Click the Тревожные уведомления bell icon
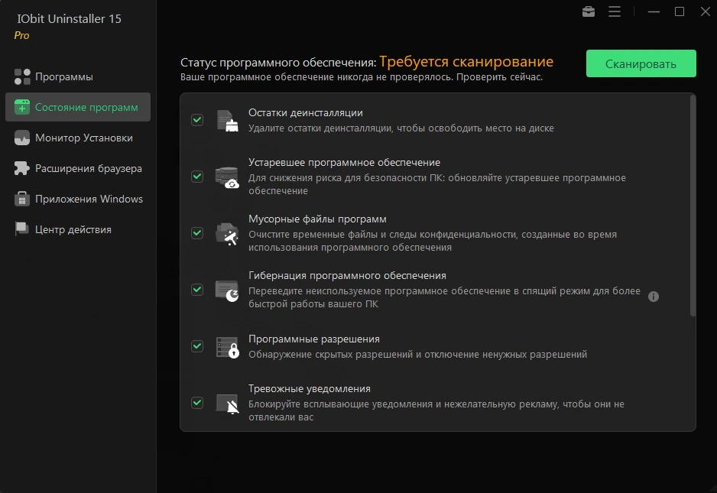Screen dimensions: 717x493 [227, 404]
